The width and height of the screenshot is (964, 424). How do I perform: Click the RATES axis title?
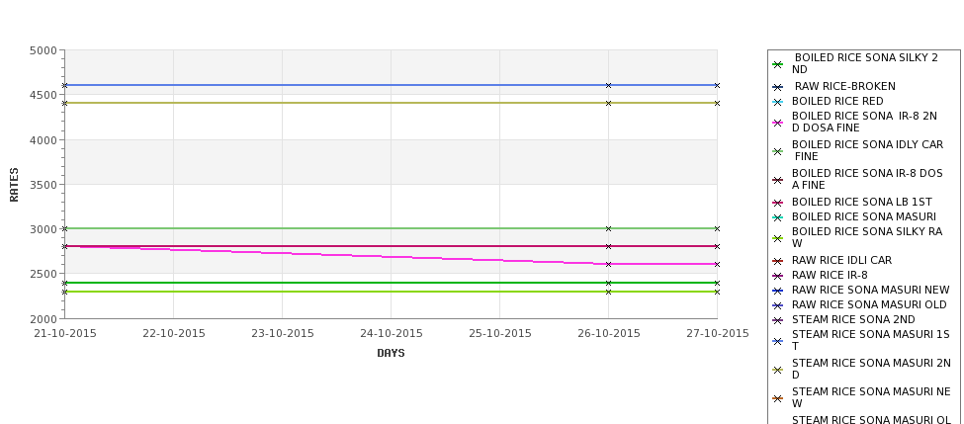14,185
